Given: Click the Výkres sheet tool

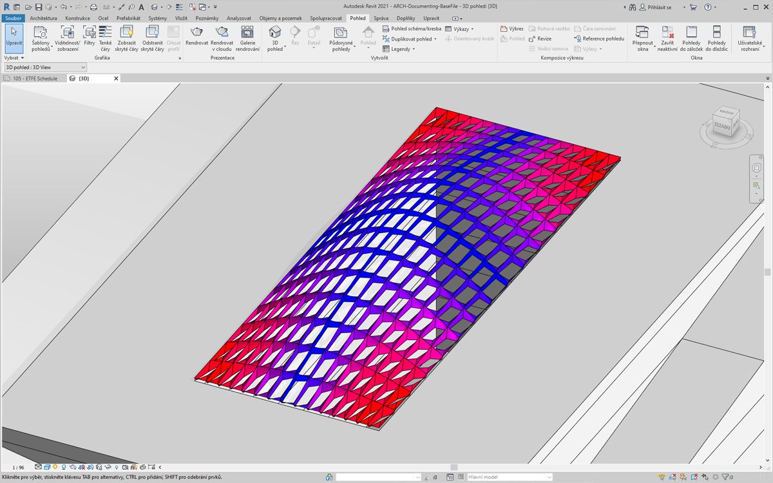Looking at the screenshot, I should 512,29.
